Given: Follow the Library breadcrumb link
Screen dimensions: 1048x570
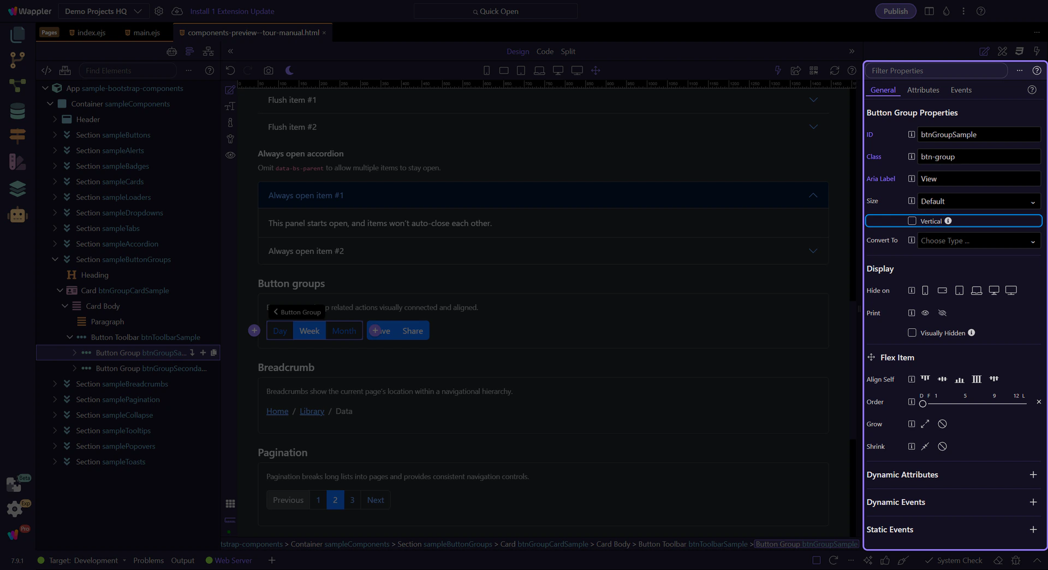Looking at the screenshot, I should tap(312, 411).
